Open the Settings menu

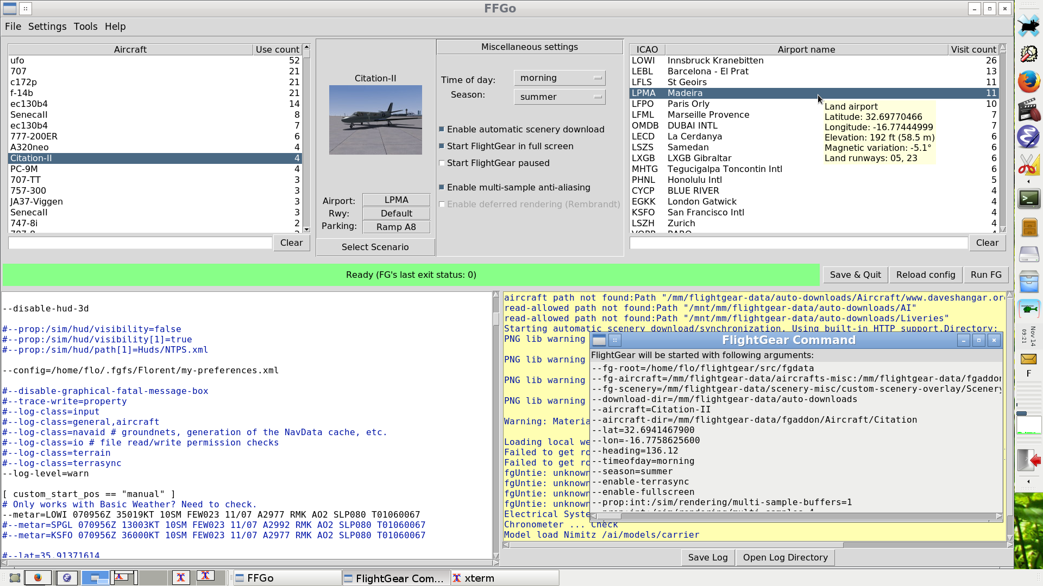pos(47,27)
